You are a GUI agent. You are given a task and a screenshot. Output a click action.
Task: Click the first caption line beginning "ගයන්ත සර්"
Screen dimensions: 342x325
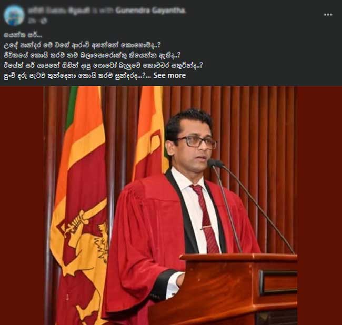(23, 35)
